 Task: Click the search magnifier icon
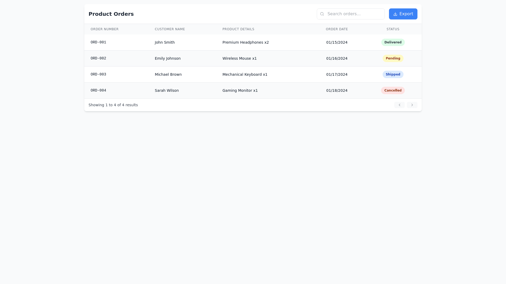coord(322,14)
